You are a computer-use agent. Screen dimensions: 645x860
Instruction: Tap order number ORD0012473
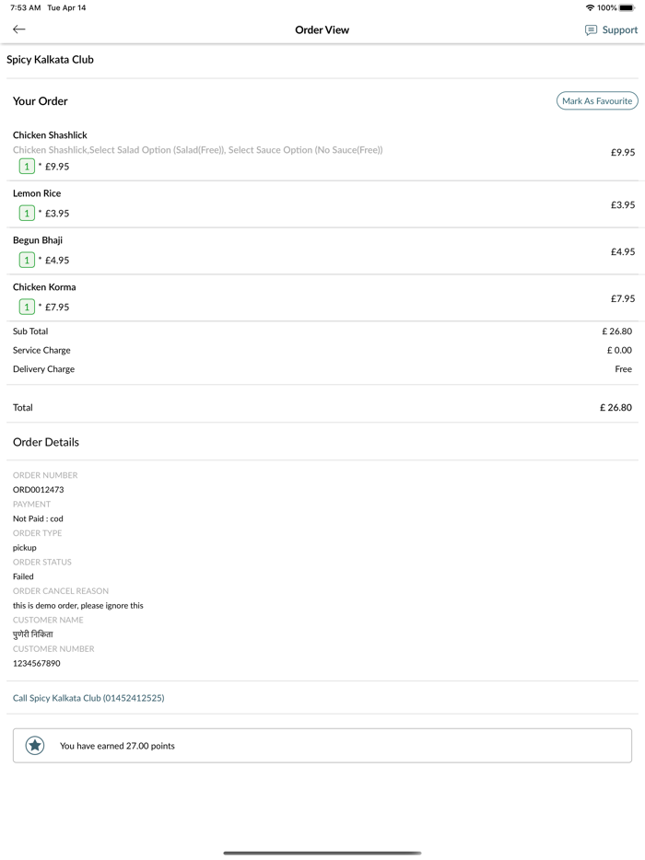click(x=38, y=490)
